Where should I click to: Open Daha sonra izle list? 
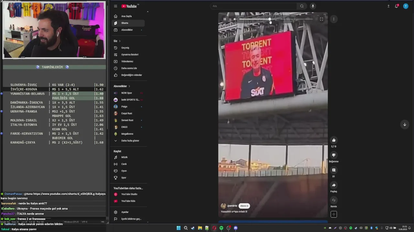pyautogui.click(x=128, y=68)
